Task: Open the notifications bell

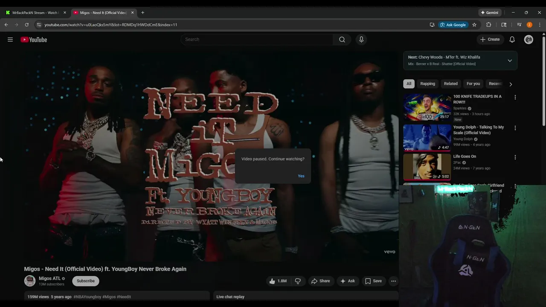Action: 512,40
